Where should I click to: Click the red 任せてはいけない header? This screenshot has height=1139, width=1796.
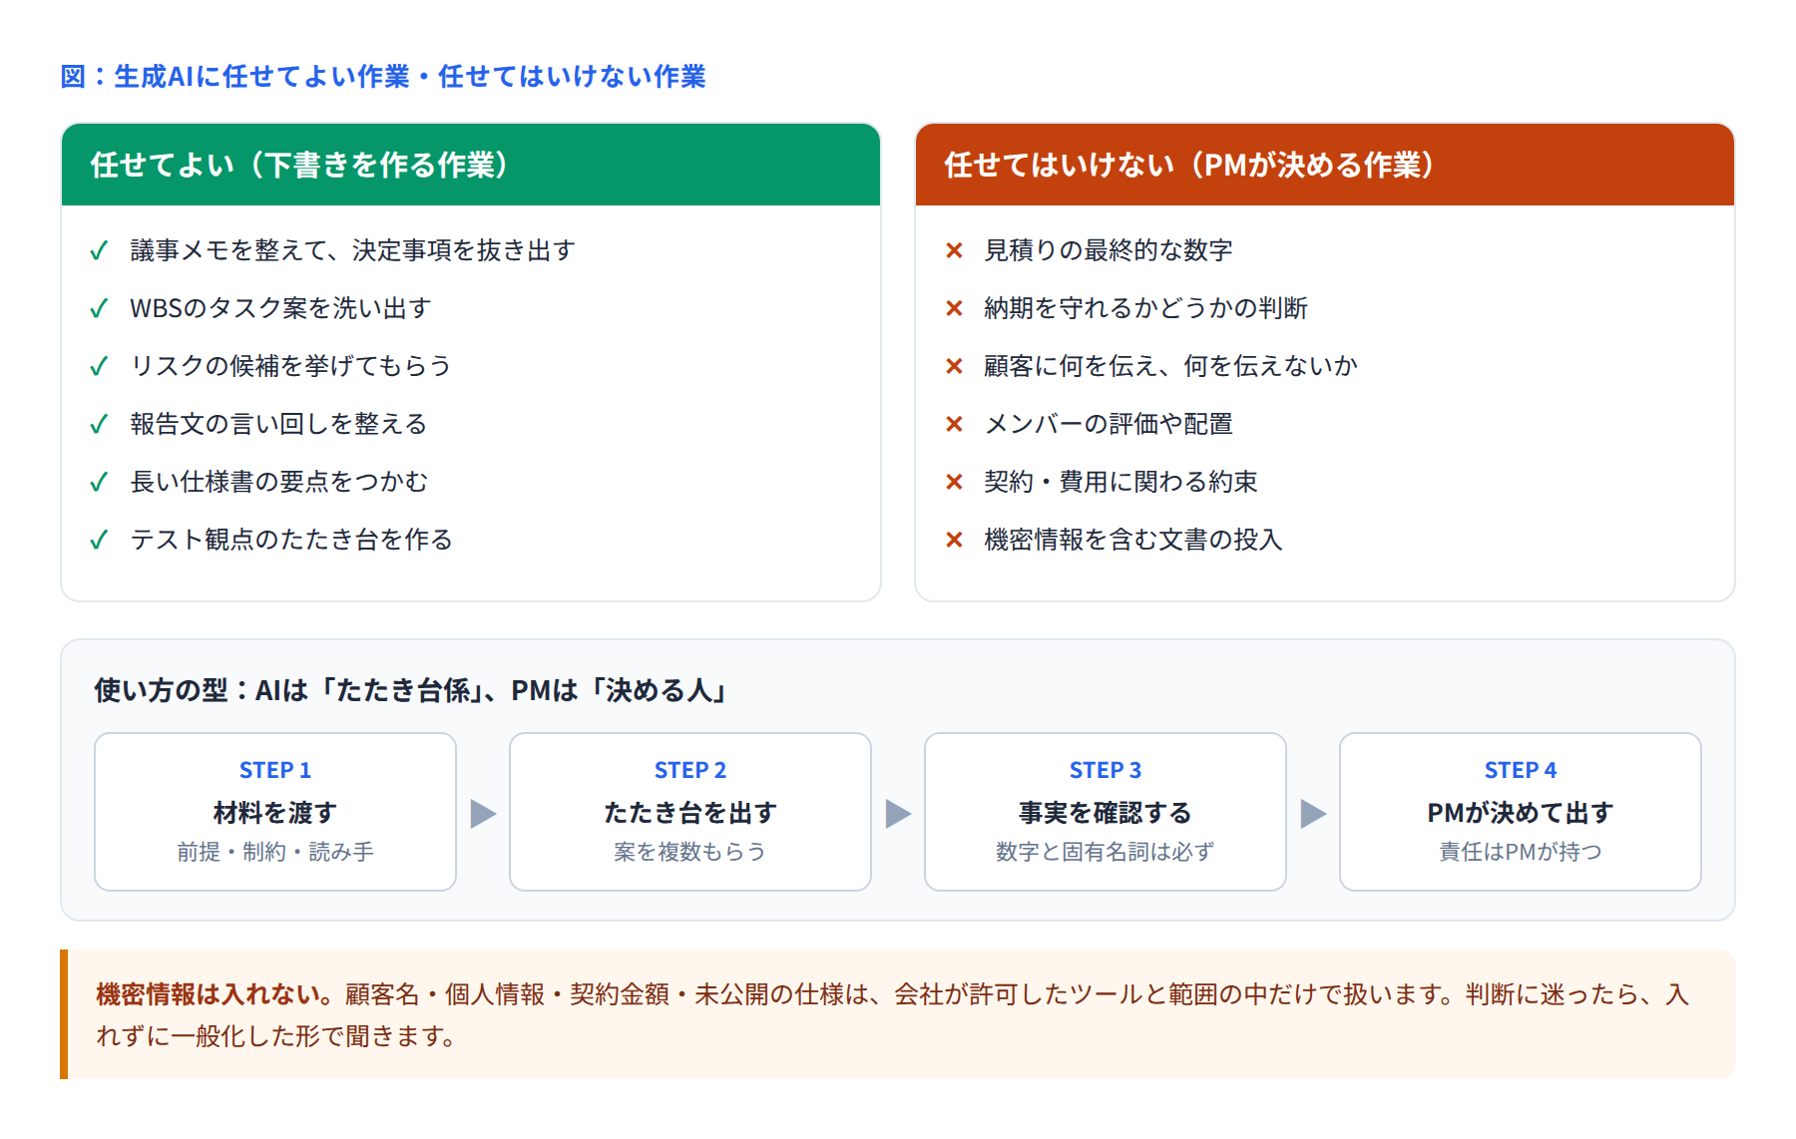[1325, 165]
